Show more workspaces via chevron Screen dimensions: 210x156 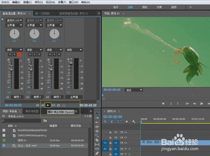tap(190, 7)
